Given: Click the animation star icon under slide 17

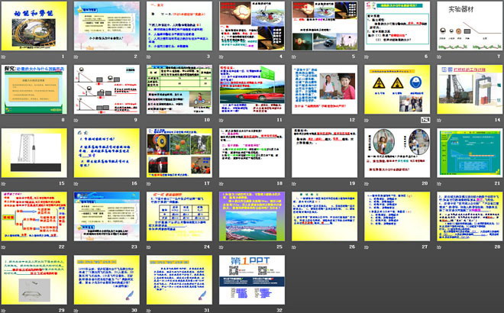Looking at the screenshot, I should click(x=149, y=184).
